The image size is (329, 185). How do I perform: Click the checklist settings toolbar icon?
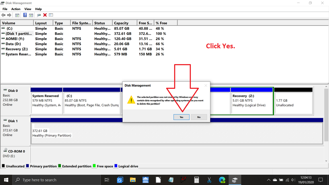(x=51, y=15)
